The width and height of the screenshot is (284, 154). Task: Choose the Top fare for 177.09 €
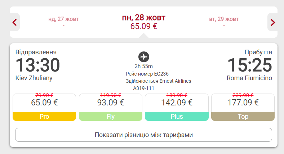tap(243, 107)
